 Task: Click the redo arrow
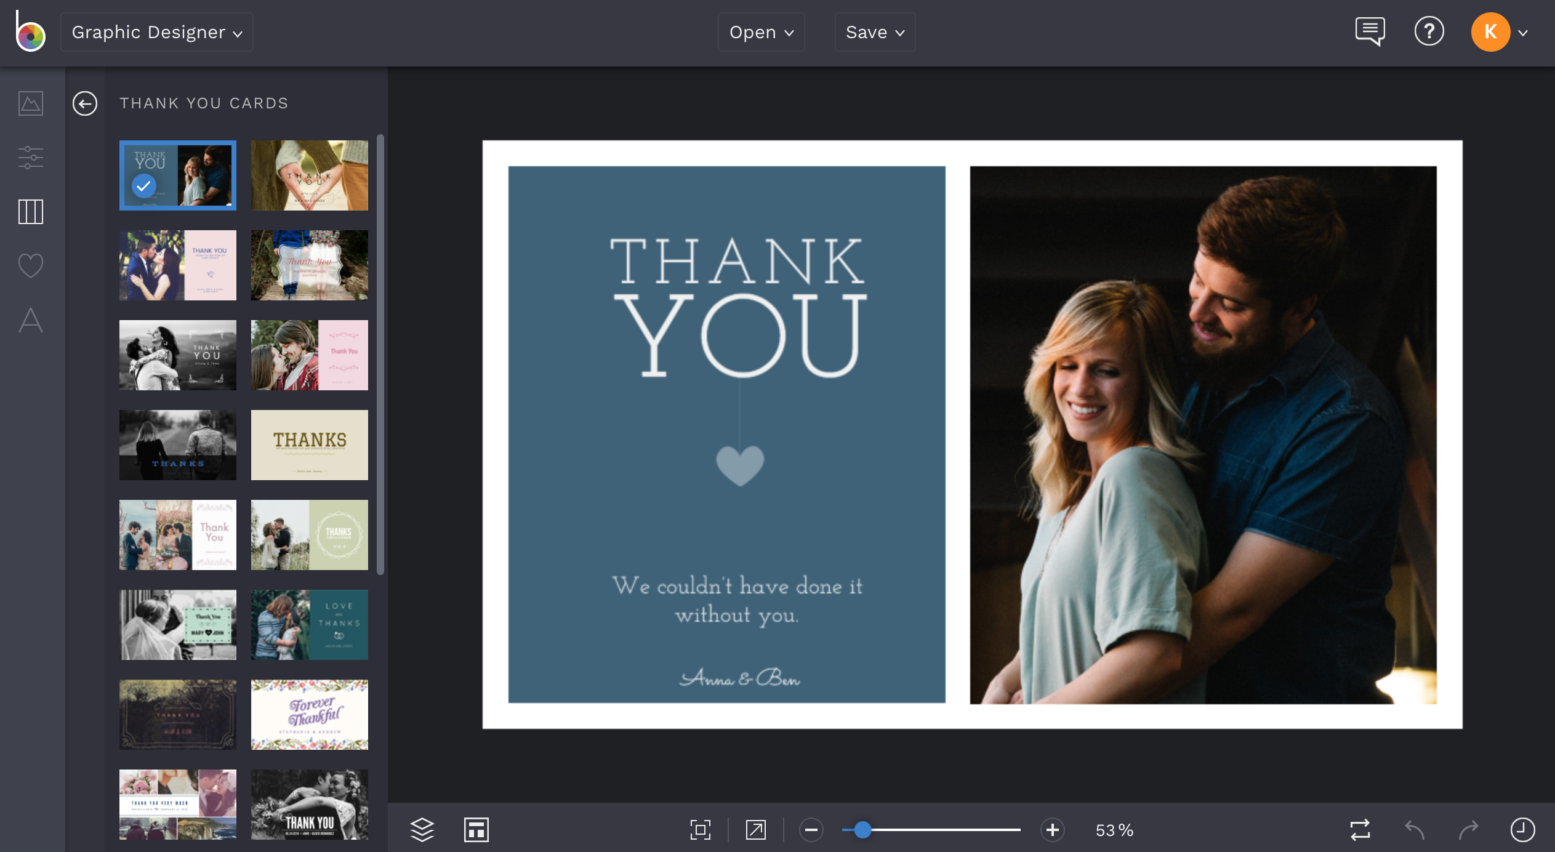(1469, 830)
